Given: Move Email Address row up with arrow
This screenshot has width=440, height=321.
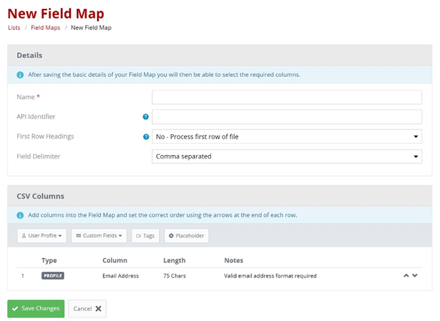Looking at the screenshot, I should [406, 275].
